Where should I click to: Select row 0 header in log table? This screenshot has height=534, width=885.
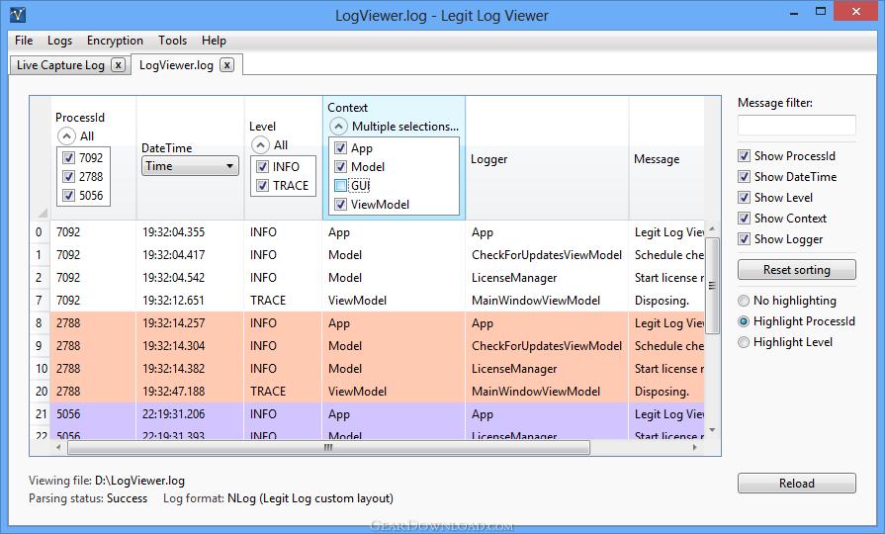tap(40, 232)
